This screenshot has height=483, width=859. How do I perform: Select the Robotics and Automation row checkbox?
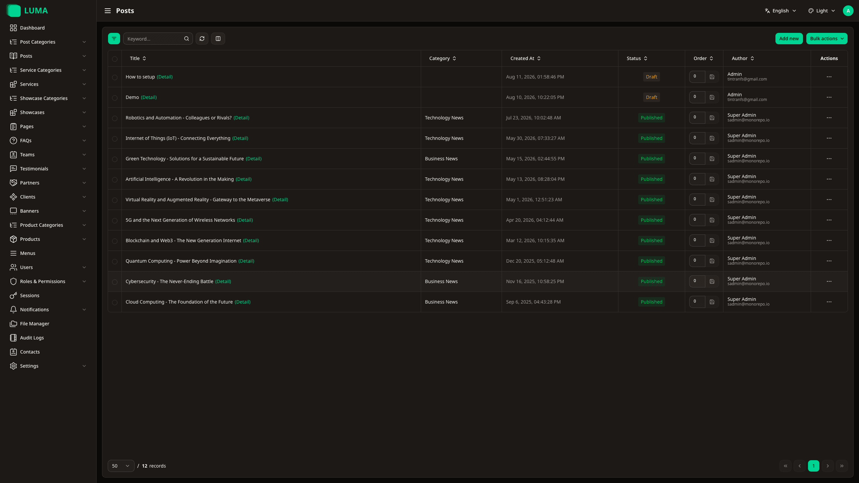coord(115,118)
